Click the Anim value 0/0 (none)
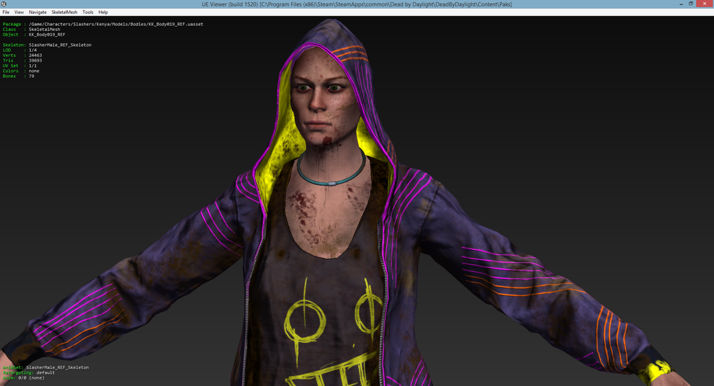Image resolution: width=714 pixels, height=386 pixels. click(31, 378)
